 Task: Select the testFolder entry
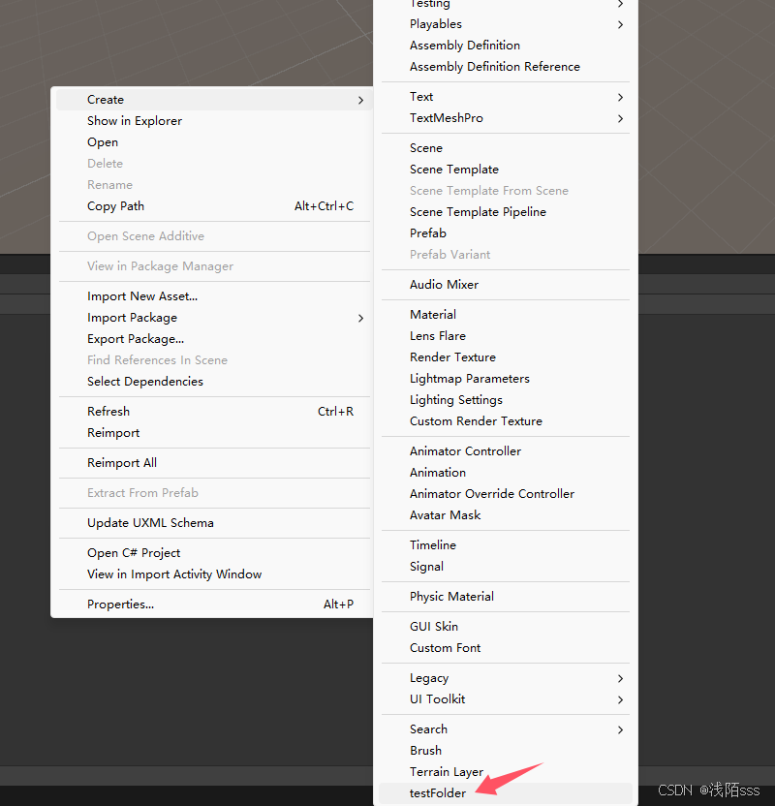click(506, 793)
